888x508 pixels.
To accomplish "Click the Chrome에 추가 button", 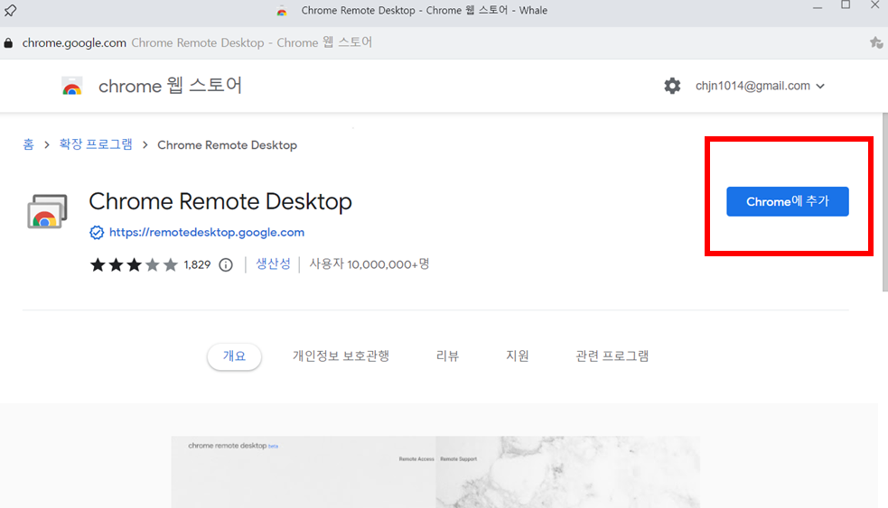I will tap(788, 201).
